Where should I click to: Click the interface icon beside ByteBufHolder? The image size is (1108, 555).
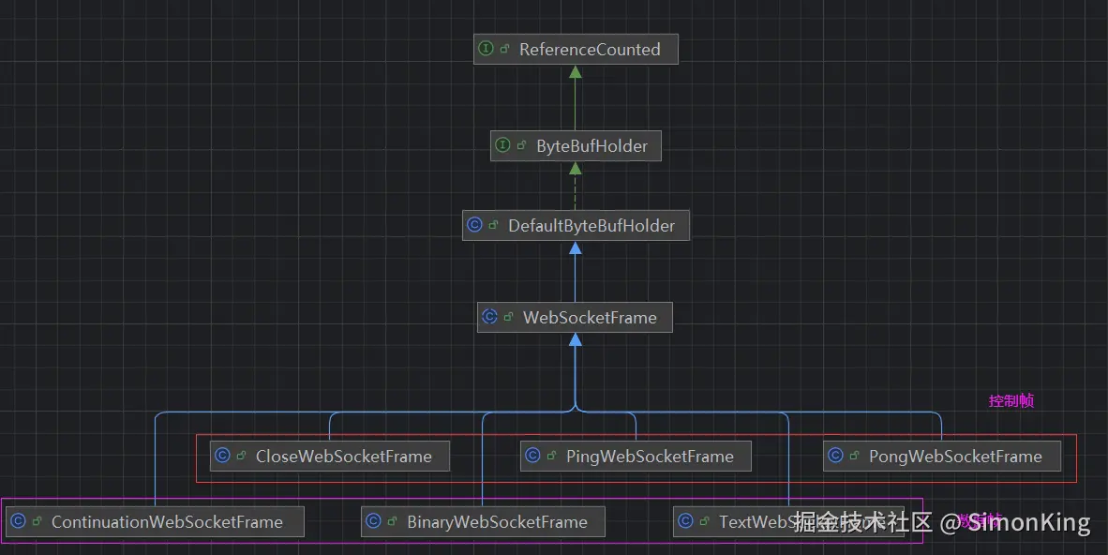click(502, 145)
